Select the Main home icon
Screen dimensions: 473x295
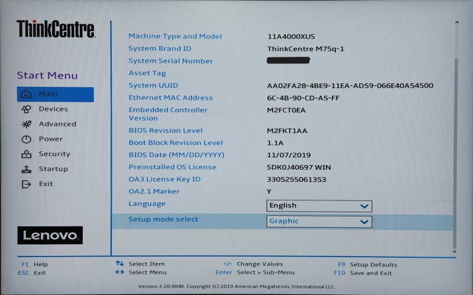click(x=26, y=95)
